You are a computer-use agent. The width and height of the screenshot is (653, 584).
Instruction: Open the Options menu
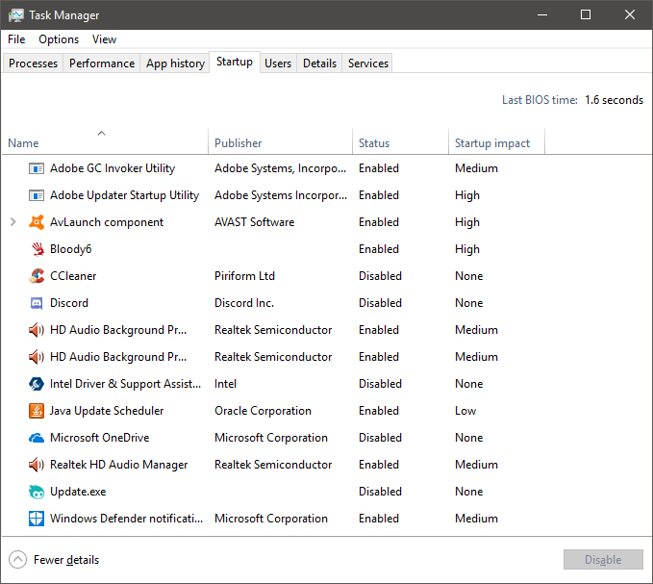click(x=59, y=39)
